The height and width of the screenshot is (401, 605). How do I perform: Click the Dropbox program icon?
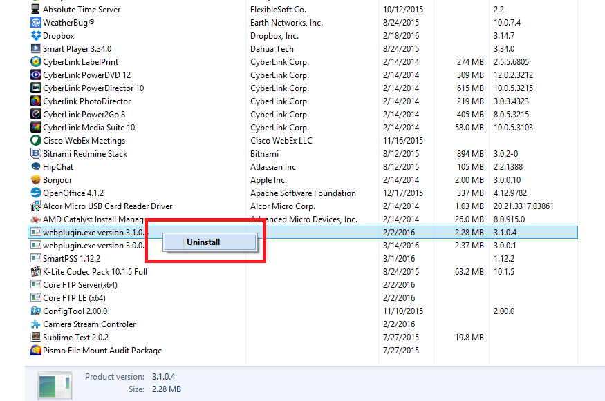coord(36,36)
